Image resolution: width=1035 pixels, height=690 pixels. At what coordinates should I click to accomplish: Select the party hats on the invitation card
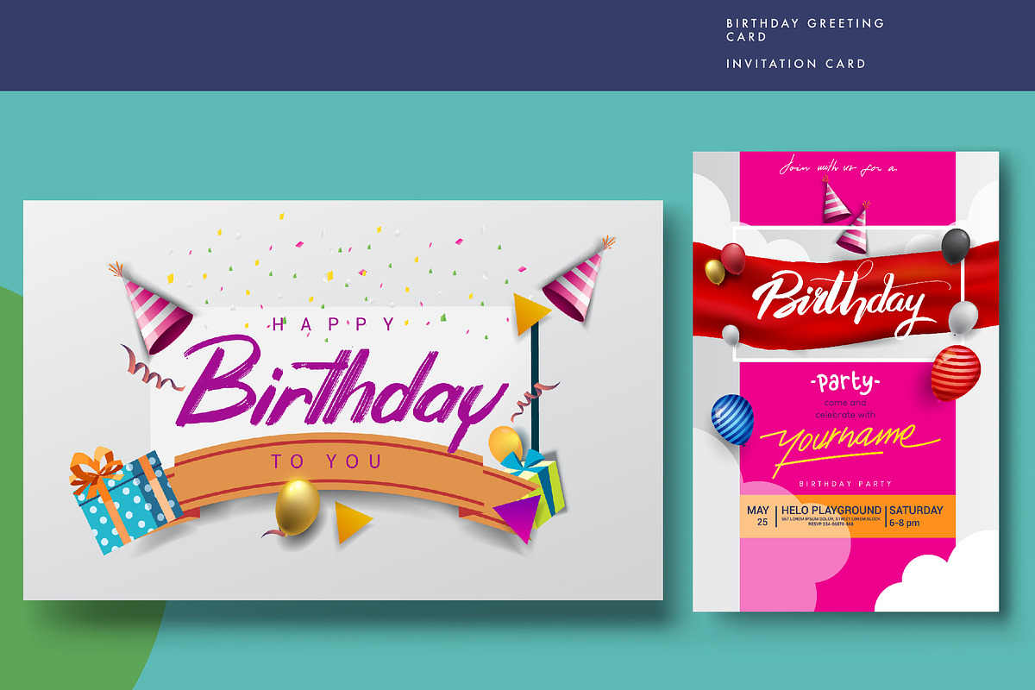point(844,214)
